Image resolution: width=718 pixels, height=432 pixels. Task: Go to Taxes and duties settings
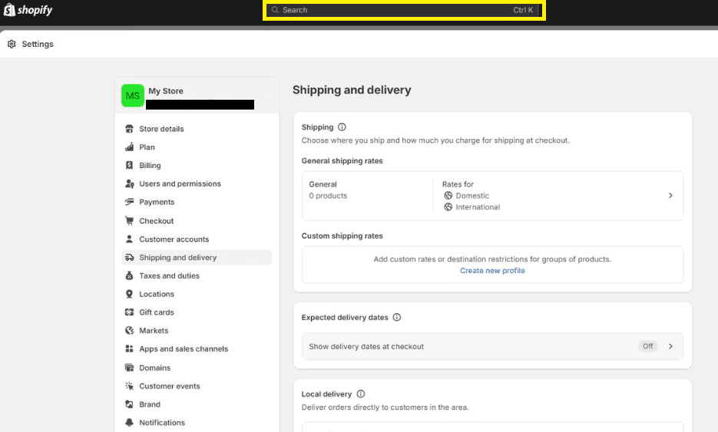(169, 275)
